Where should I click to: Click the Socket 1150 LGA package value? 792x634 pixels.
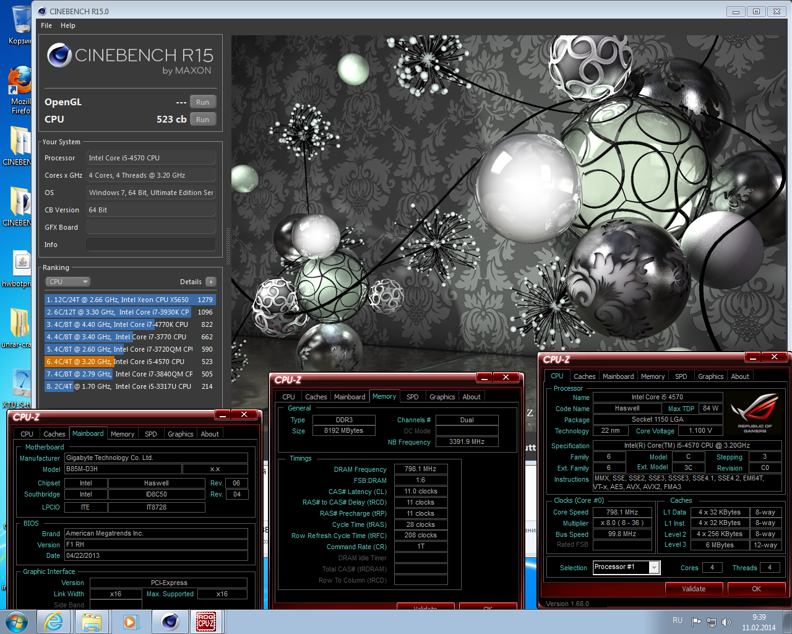657,419
